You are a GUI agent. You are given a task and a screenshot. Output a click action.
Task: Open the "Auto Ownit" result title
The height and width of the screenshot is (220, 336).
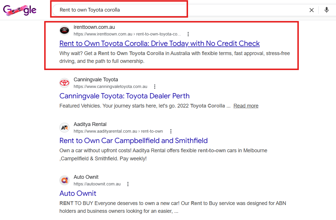coord(78,193)
